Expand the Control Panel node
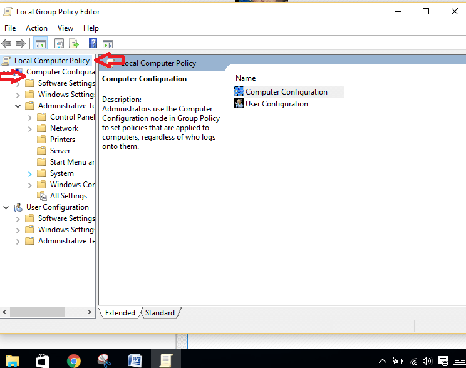466x368 pixels. coord(29,118)
